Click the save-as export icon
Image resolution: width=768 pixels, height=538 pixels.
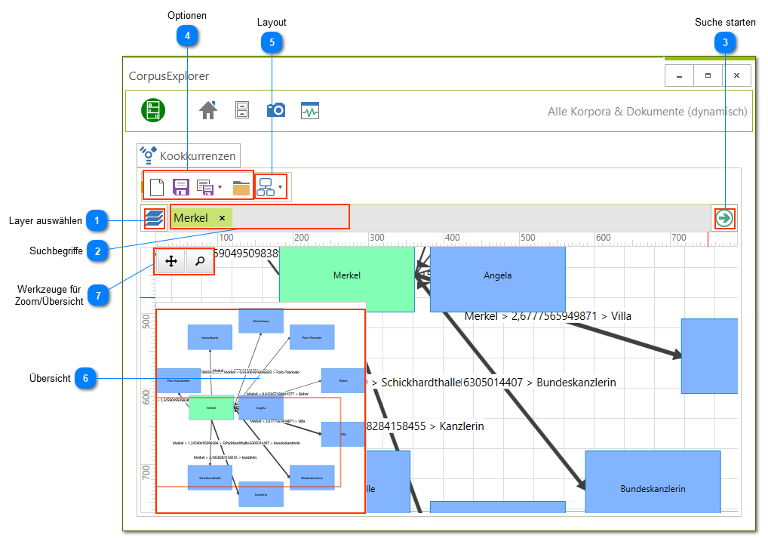click(205, 187)
